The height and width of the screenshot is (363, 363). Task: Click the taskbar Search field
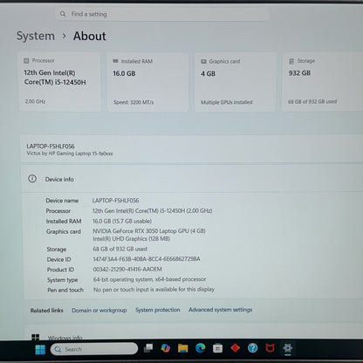click(x=94, y=349)
